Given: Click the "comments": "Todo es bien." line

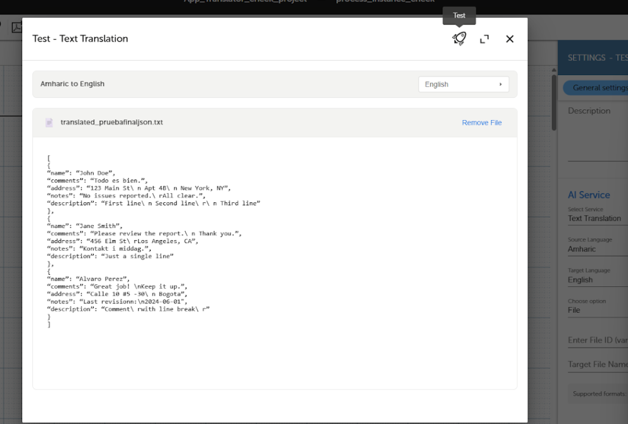Looking at the screenshot, I should (97, 181).
